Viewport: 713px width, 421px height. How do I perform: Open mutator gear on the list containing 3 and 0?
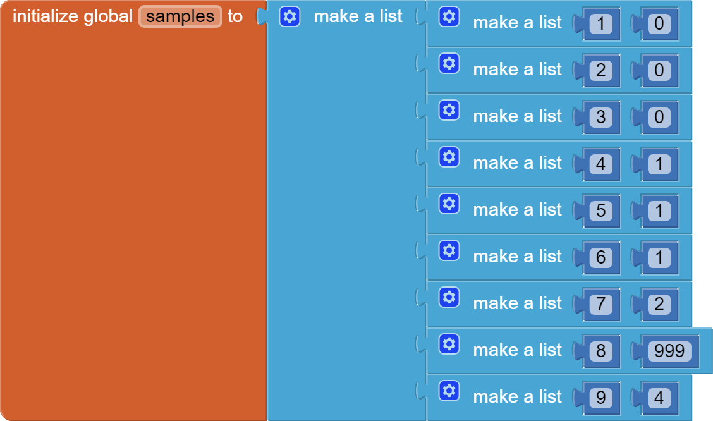[449, 110]
